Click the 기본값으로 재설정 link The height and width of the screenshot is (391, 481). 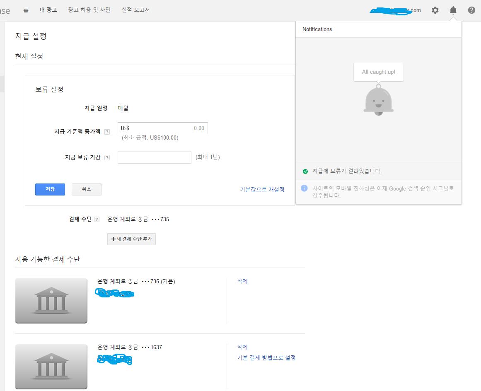pyautogui.click(x=262, y=189)
